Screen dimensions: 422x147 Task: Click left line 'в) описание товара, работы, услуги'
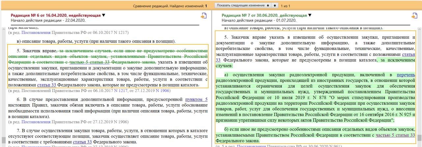(96, 41)
